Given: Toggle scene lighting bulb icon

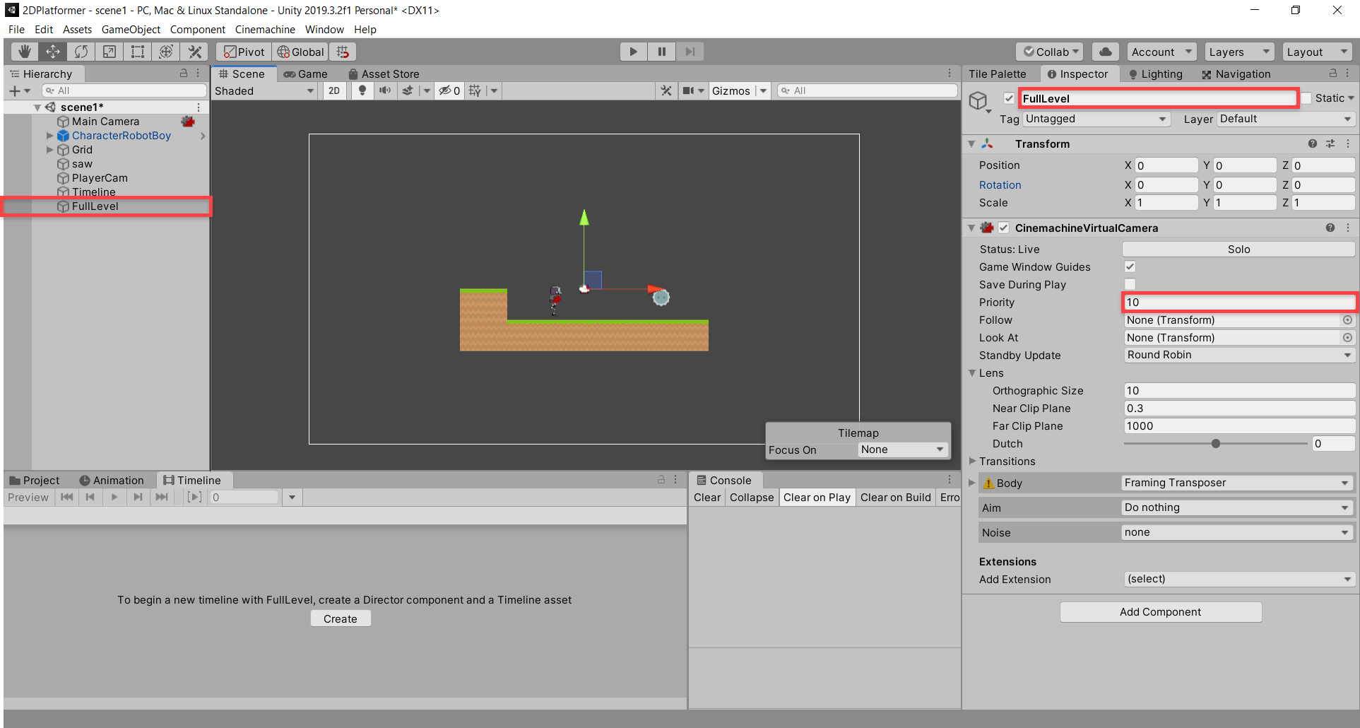Looking at the screenshot, I should click(x=362, y=90).
